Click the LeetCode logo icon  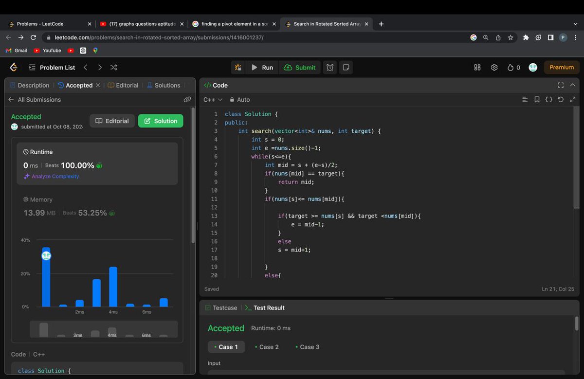point(14,67)
